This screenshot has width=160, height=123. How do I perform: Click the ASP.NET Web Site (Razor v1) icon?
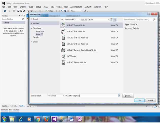63,38
